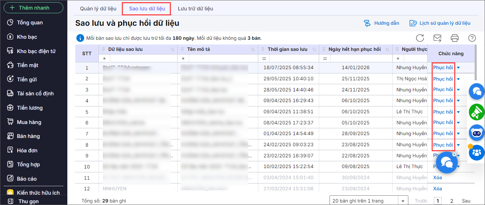Sort by Thời gian sao lưu column
Viewport: 485px width, 205px height.
click(314, 49)
